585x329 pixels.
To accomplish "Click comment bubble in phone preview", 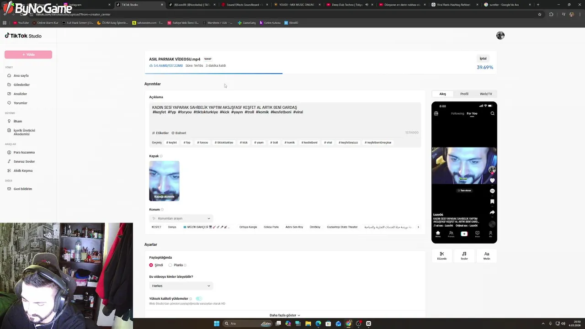I will click(x=492, y=191).
